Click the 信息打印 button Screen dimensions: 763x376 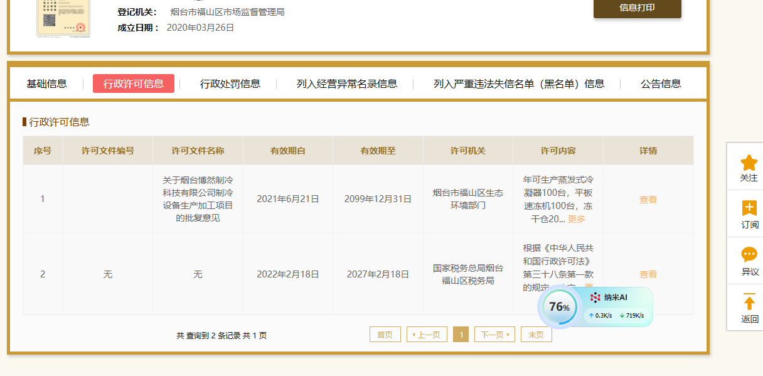coord(638,8)
